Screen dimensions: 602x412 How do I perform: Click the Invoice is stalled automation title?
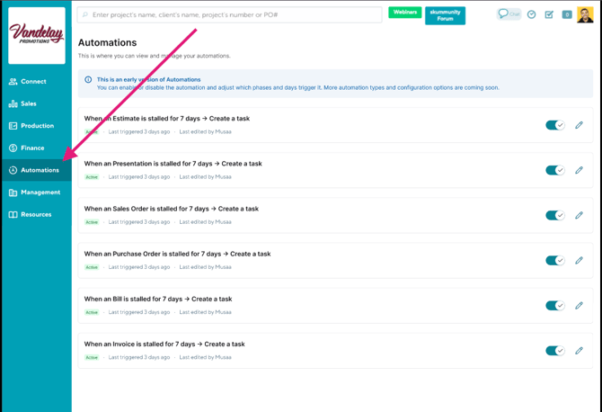pos(164,344)
